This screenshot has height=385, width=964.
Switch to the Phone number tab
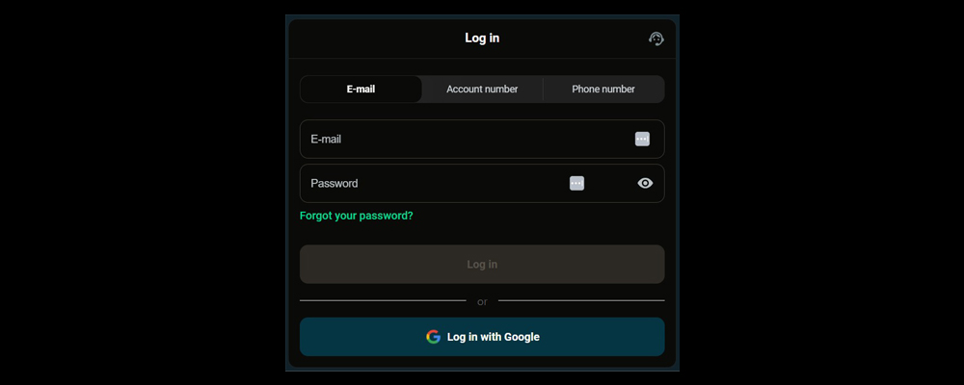(x=603, y=90)
